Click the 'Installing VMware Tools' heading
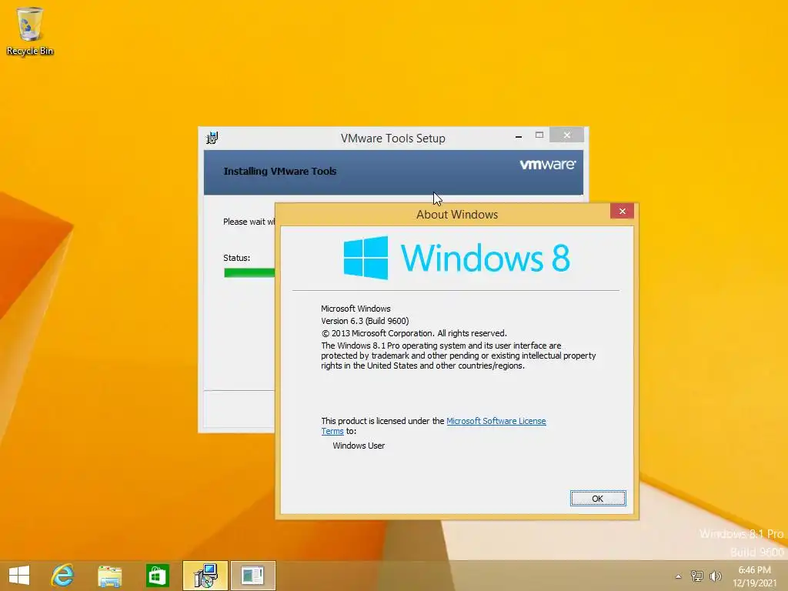 coord(280,171)
